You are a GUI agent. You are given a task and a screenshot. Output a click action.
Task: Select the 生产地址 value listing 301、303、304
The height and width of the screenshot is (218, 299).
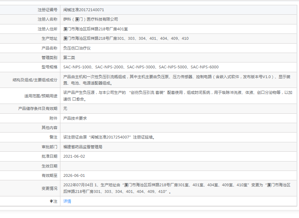coord(126,38)
